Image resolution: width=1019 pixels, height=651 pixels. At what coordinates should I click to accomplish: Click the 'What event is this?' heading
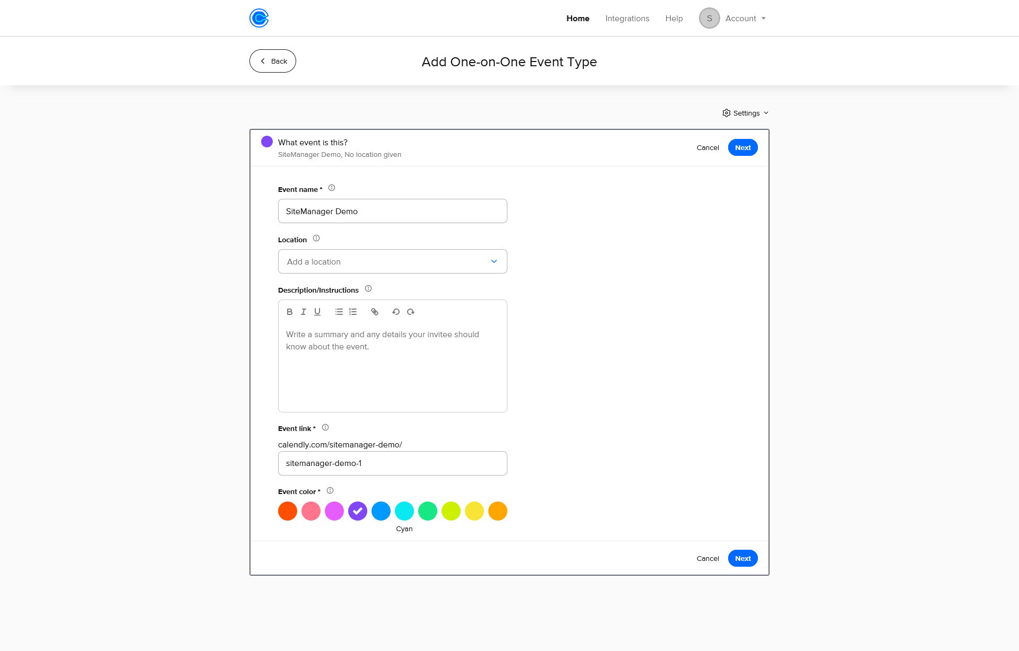click(313, 143)
